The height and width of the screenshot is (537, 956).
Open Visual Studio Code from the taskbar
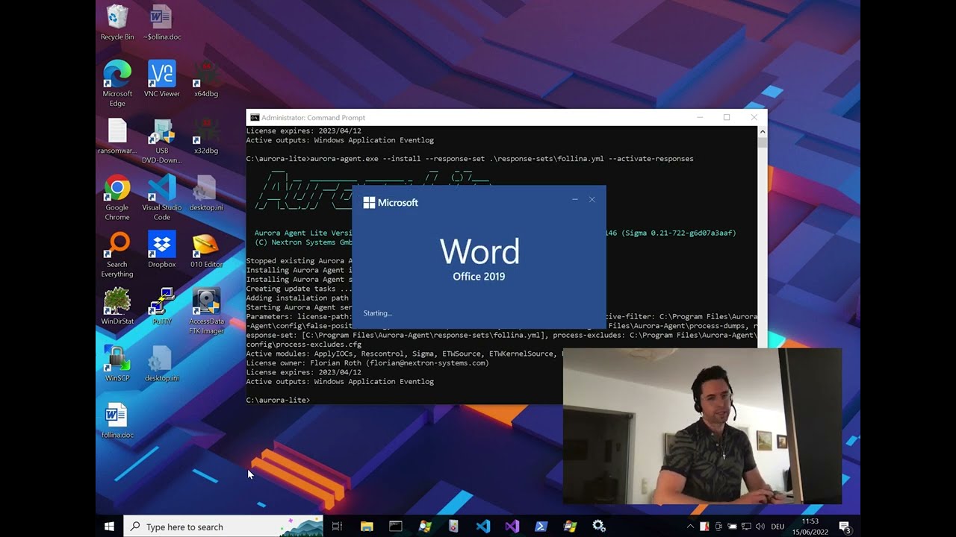click(483, 527)
